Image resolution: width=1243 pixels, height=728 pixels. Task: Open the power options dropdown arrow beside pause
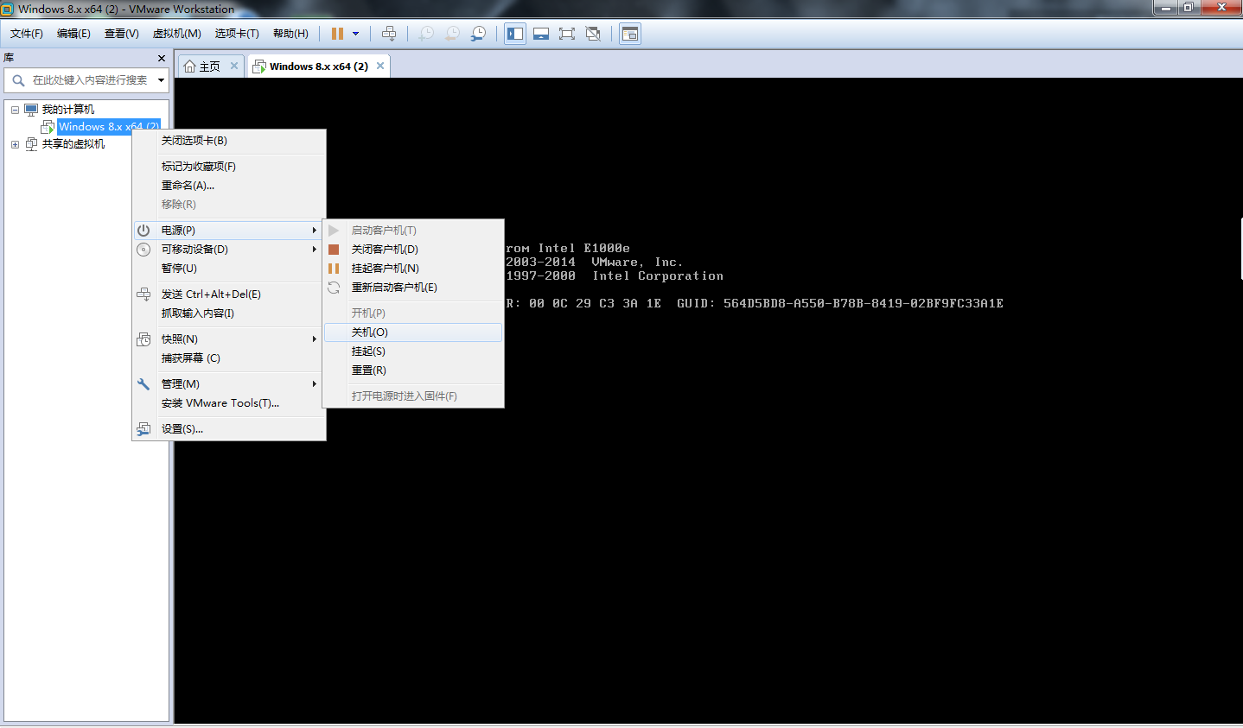pos(355,34)
